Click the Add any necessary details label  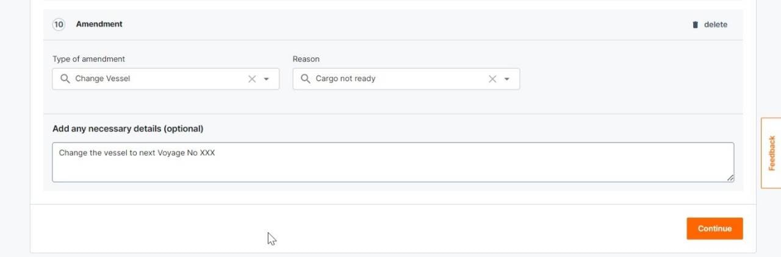(x=128, y=128)
